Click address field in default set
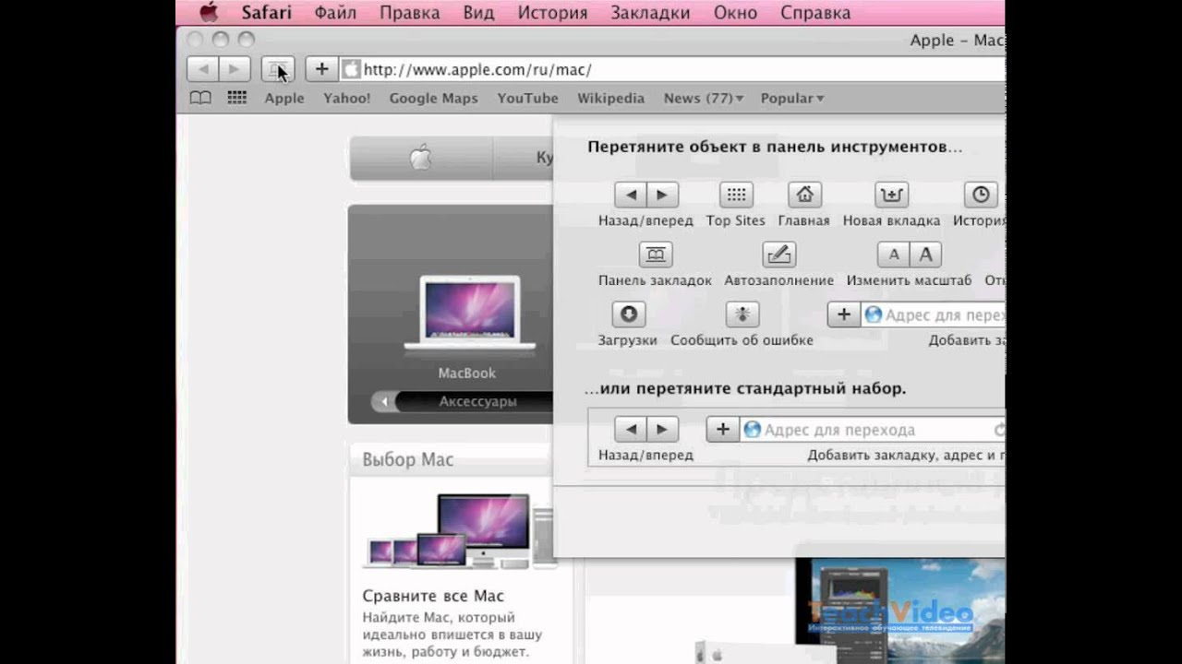The image size is (1182, 664). coord(872,430)
